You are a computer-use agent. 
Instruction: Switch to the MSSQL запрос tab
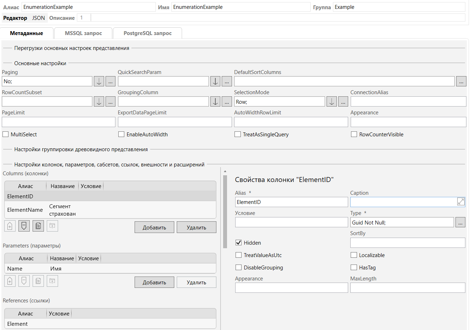click(x=83, y=33)
